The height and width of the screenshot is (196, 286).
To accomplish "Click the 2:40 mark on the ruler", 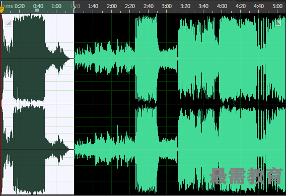I will (149, 6).
